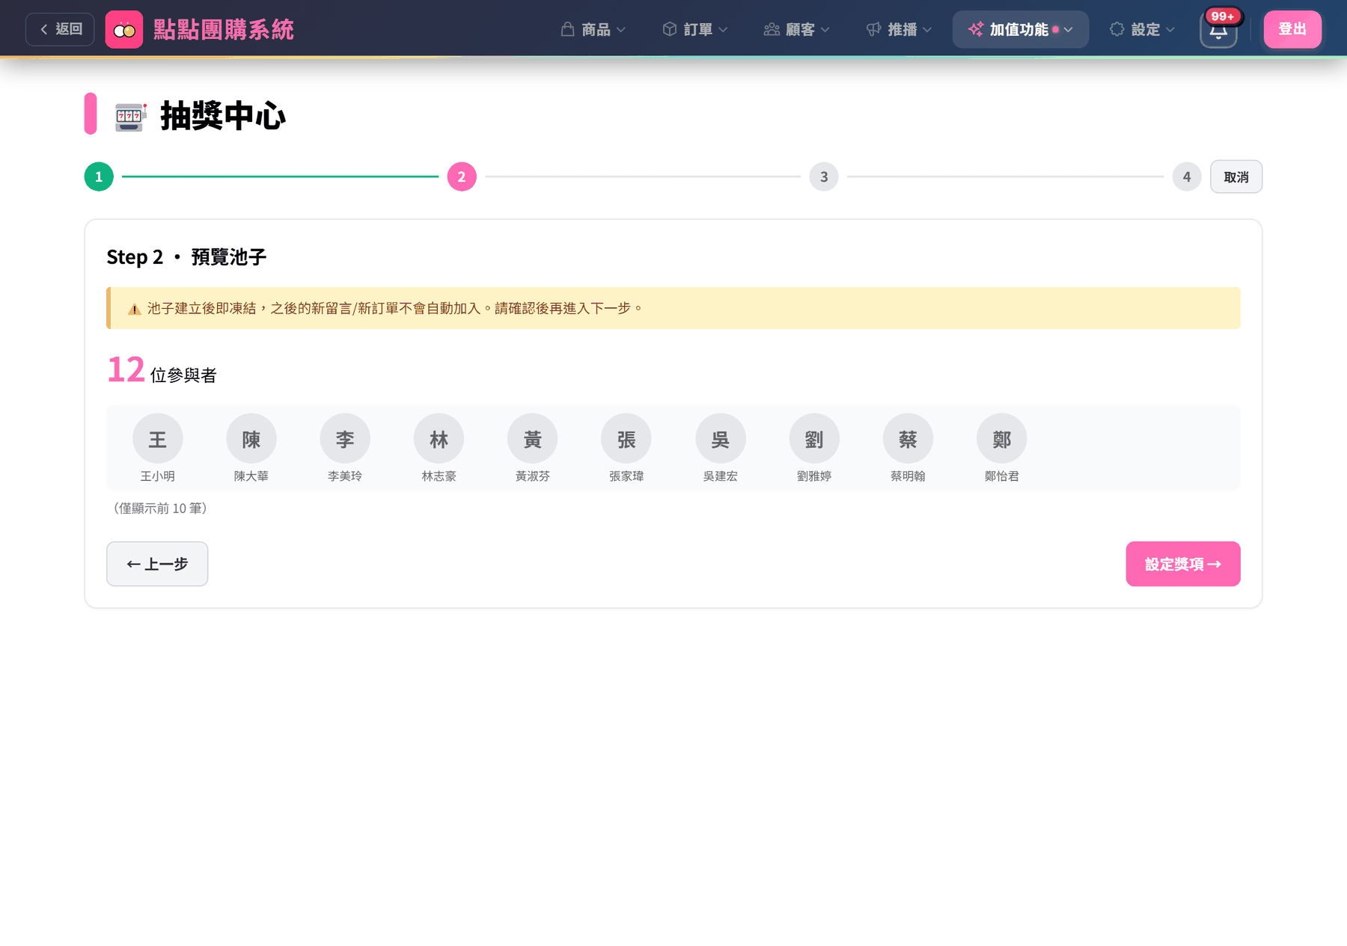Select the 王 avatar for 王小明
1347x946 pixels.
158,439
